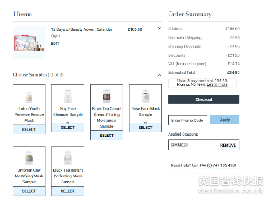264x198 pixels.
Task: Click the Subtotal £106.00 value
Action: tap(232, 29)
